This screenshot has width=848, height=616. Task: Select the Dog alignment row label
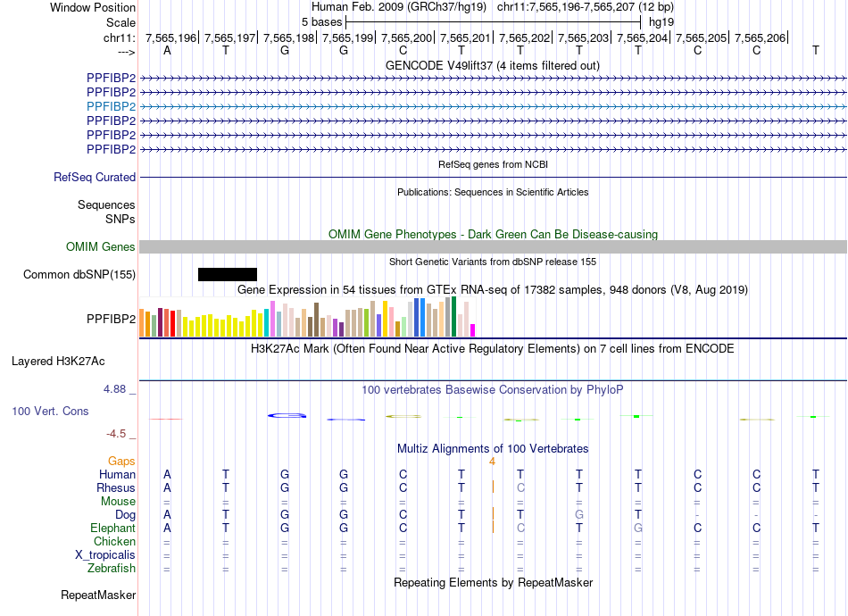125,515
